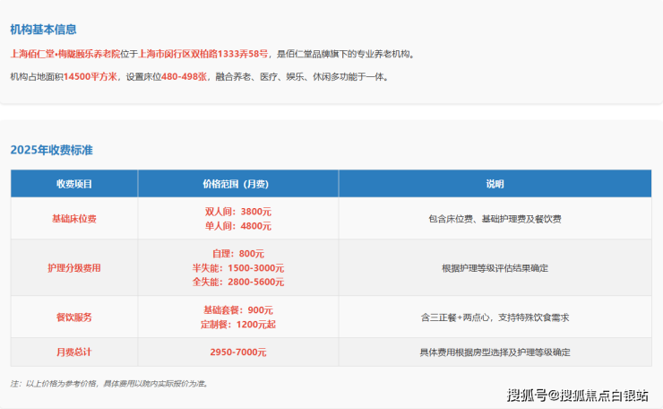Select the 定制餐：1200元起 price line
The width and height of the screenshot is (663, 409).
(x=237, y=324)
